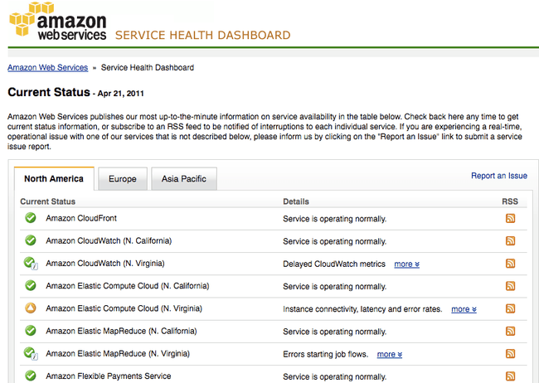Screen dimensions: 539x383
Task: Open RSS feed for CloudWatch (N. California)
Action: [x=511, y=241]
